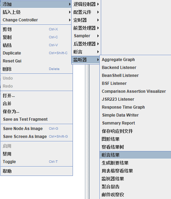Add an Aggregate Graph listener

[136, 60]
